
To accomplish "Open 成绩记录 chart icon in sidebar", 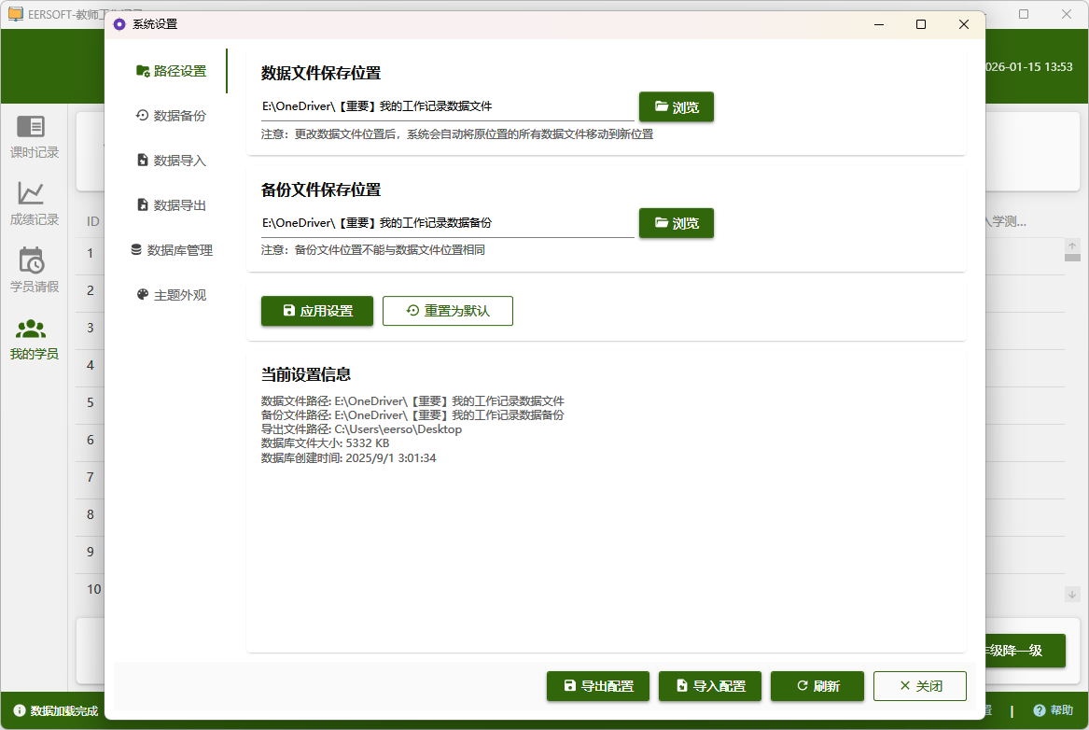I will click(x=31, y=193).
